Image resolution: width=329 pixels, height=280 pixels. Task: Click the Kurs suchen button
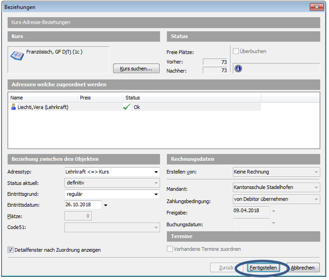136,68
